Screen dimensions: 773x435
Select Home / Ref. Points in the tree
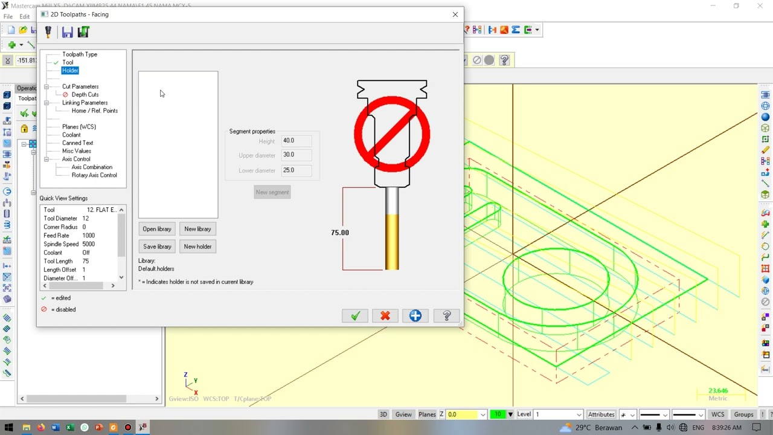point(94,111)
